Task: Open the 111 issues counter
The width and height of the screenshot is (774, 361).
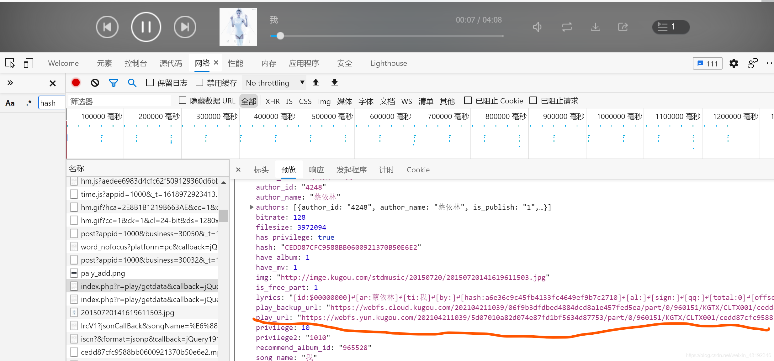Action: click(708, 64)
